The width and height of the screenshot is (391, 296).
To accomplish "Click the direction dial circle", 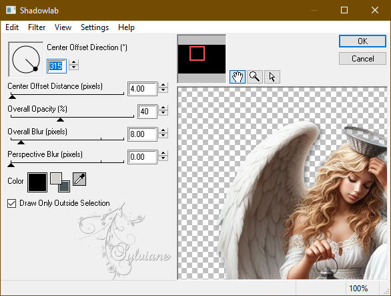I will tap(26, 59).
